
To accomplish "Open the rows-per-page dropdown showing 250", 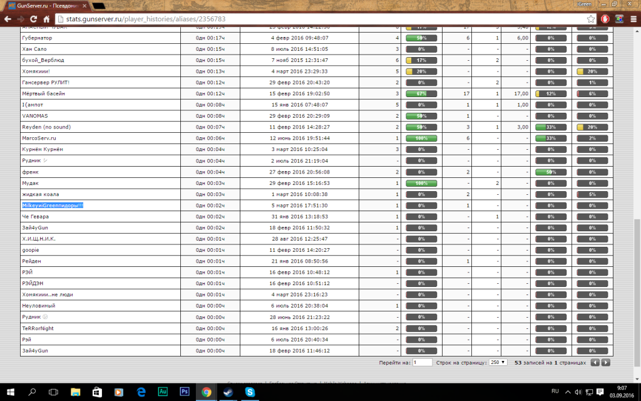I will [499, 363].
